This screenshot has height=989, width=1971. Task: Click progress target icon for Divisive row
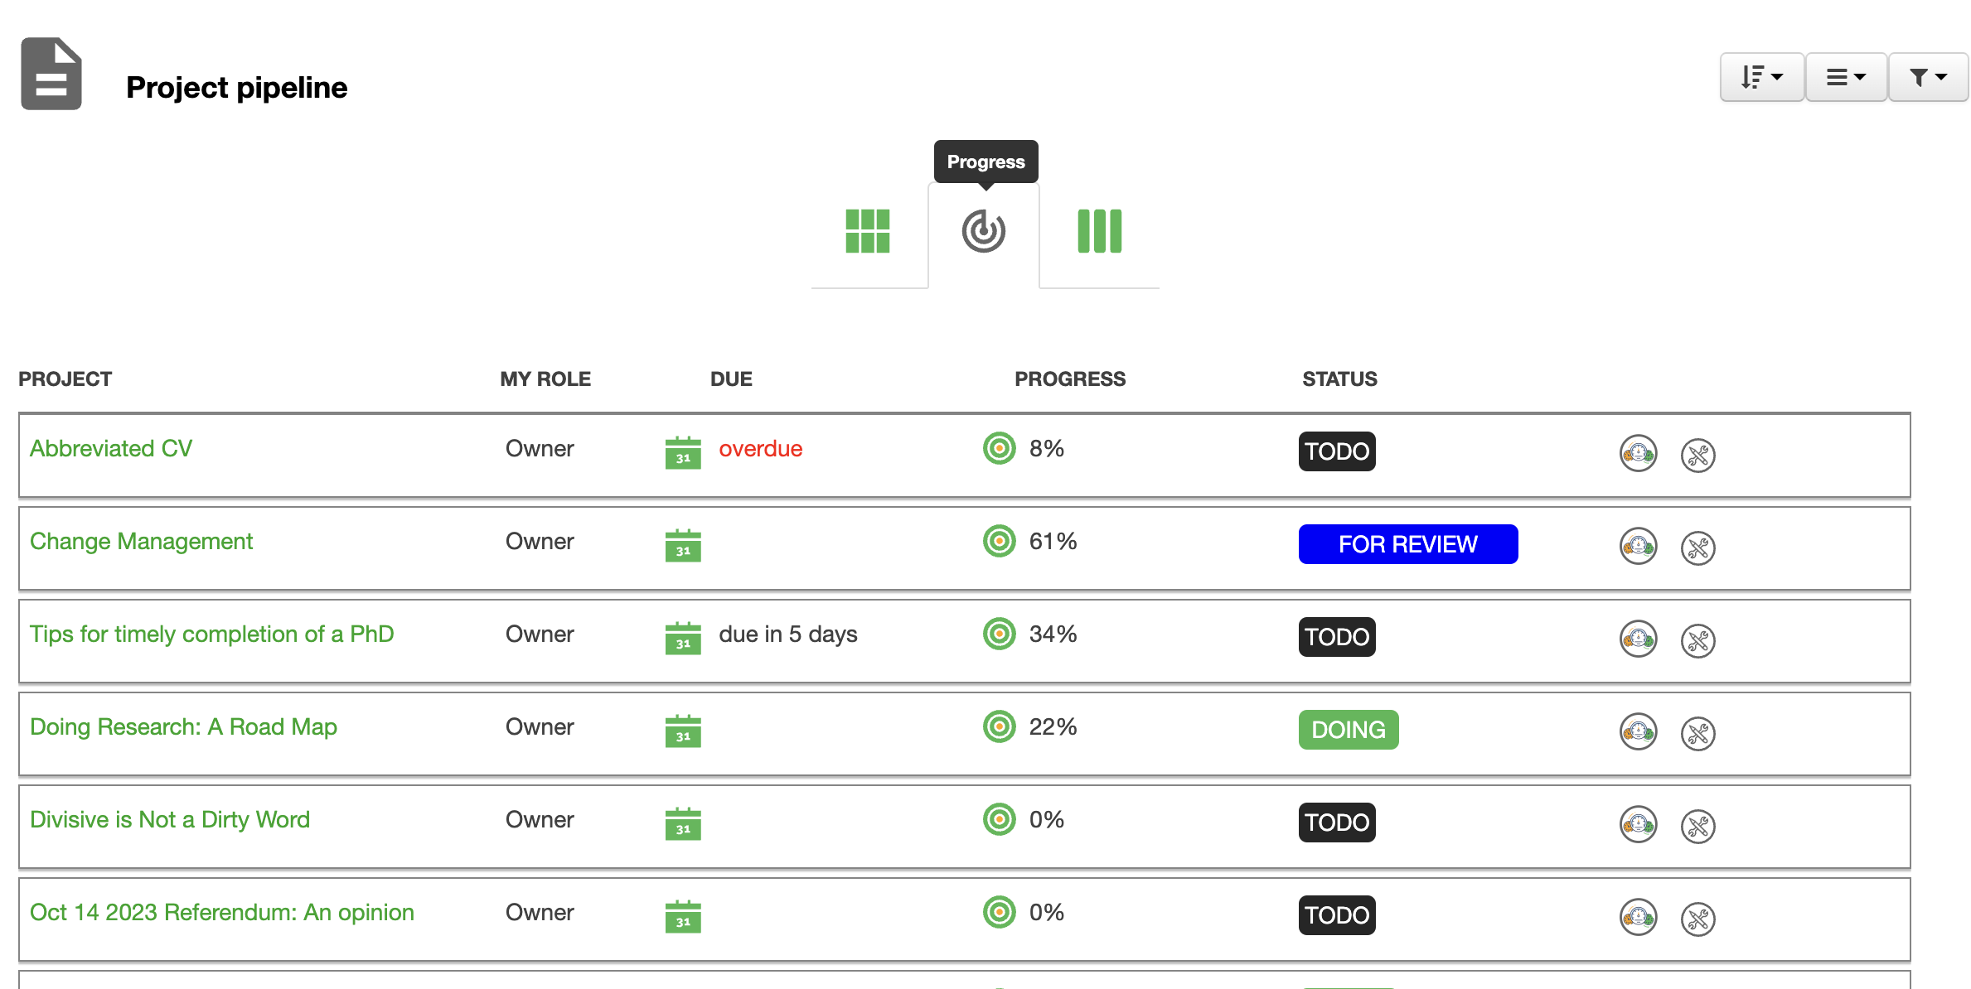pos(1000,819)
